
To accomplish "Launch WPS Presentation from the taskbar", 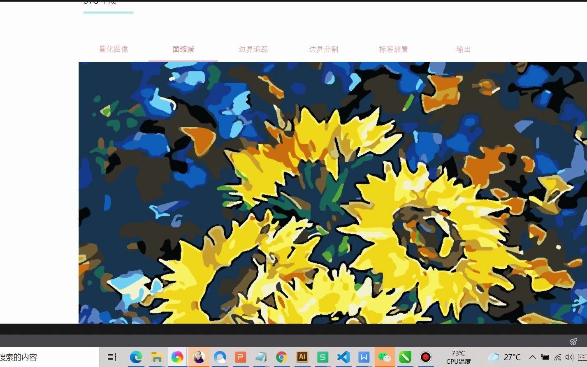I will 240,357.
